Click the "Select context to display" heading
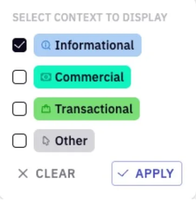 click(90, 17)
